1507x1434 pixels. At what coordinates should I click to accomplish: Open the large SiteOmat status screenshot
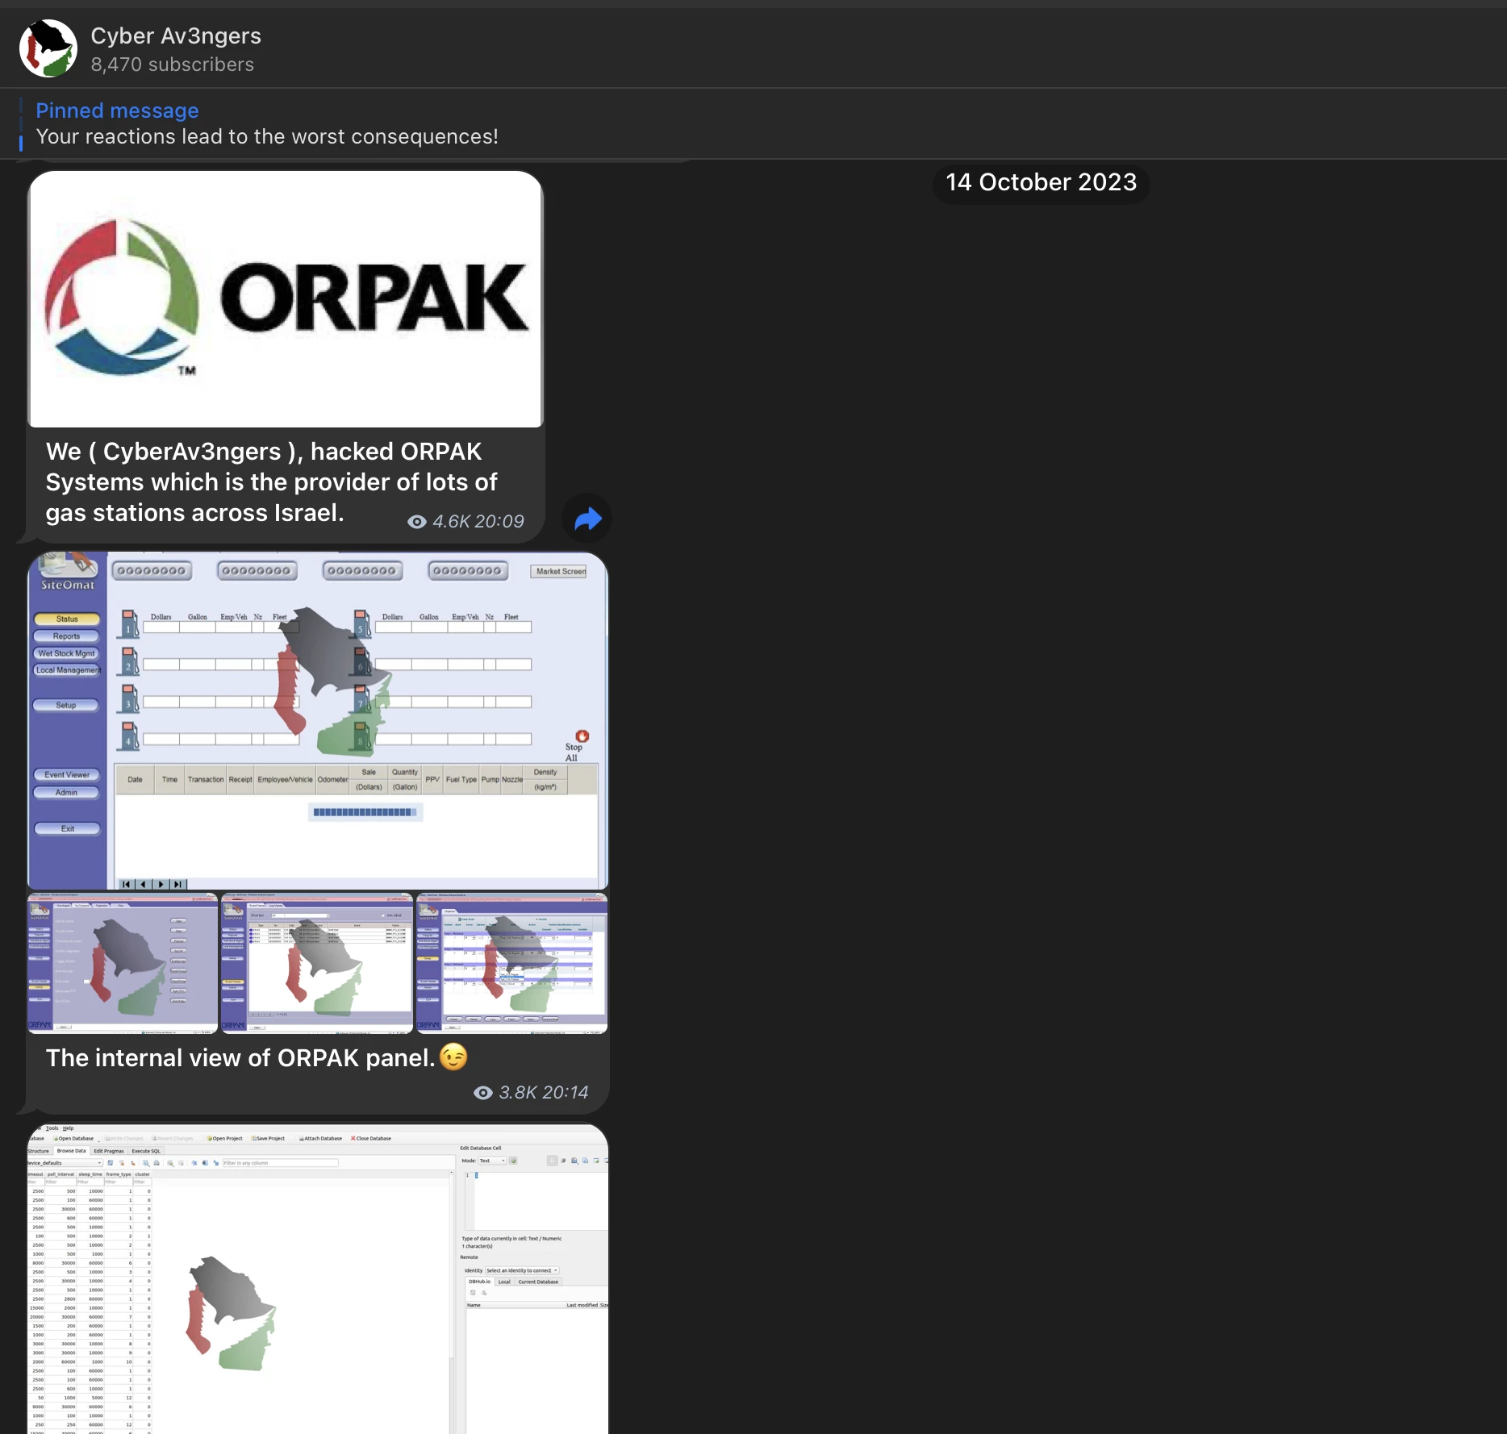point(318,720)
